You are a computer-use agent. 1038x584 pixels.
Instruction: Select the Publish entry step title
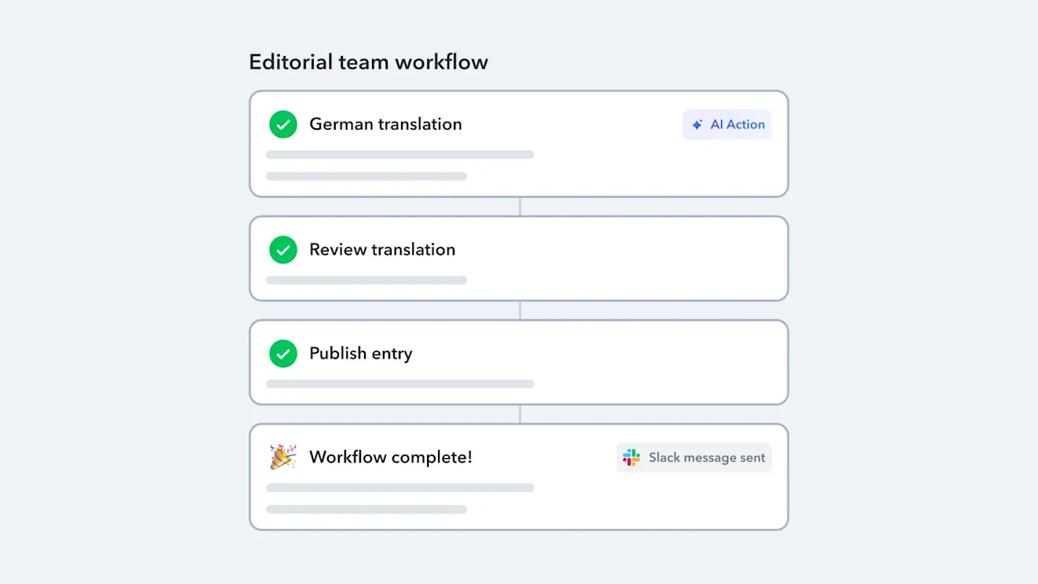(360, 354)
